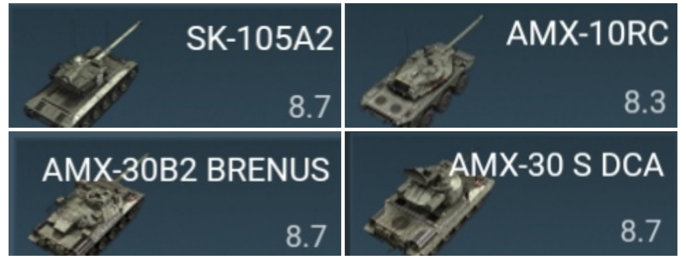
Task: Click the SK-105A2 light tank icon
Action: 82,75
